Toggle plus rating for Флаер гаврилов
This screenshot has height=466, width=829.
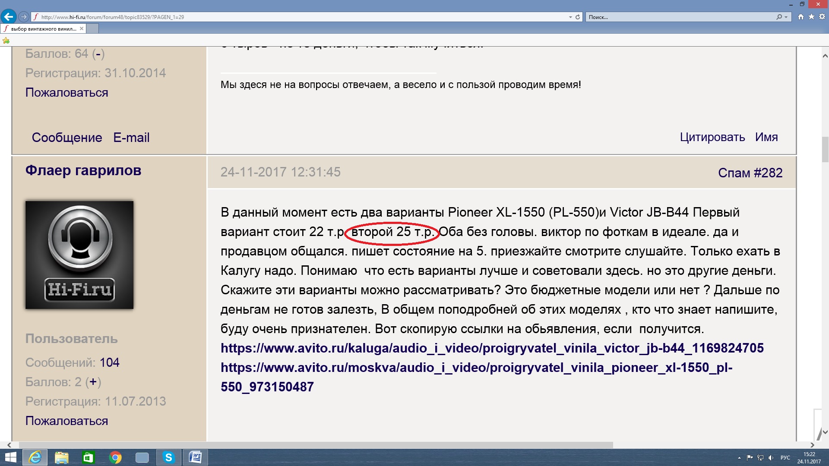(x=93, y=382)
